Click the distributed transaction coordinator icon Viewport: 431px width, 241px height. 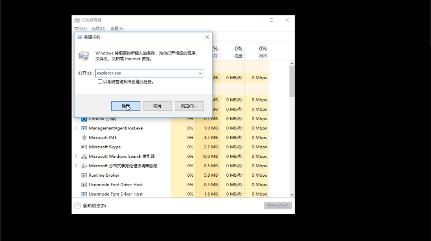[84, 166]
